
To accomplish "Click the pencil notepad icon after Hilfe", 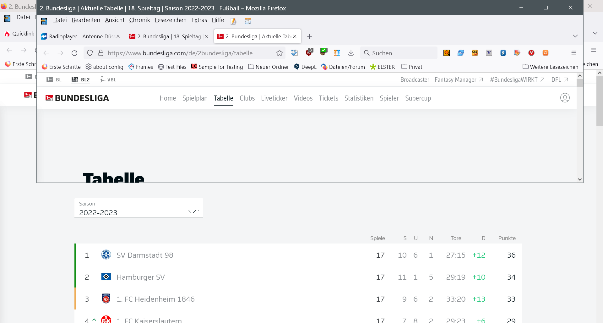I will (233, 21).
